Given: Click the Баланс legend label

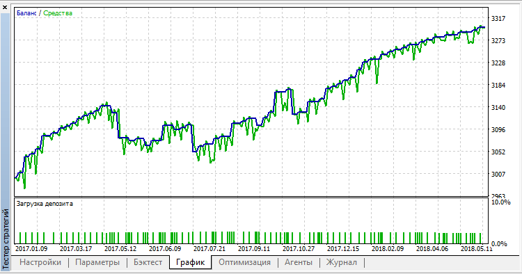Looking at the screenshot, I should 26,13.
